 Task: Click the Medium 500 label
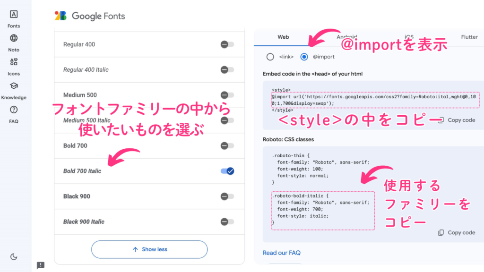click(80, 95)
